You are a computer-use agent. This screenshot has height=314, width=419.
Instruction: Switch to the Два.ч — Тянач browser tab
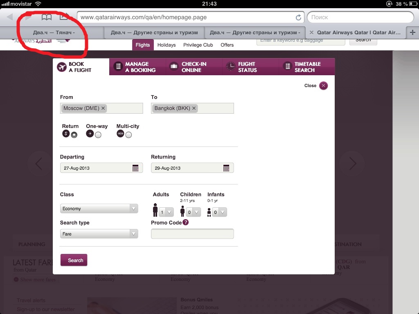(x=54, y=33)
